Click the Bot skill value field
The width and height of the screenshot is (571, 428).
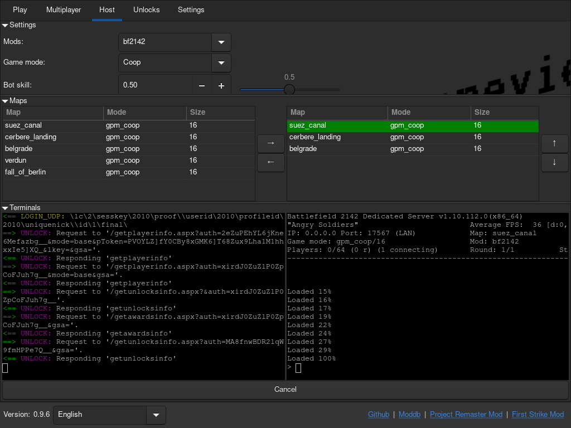tap(156, 85)
